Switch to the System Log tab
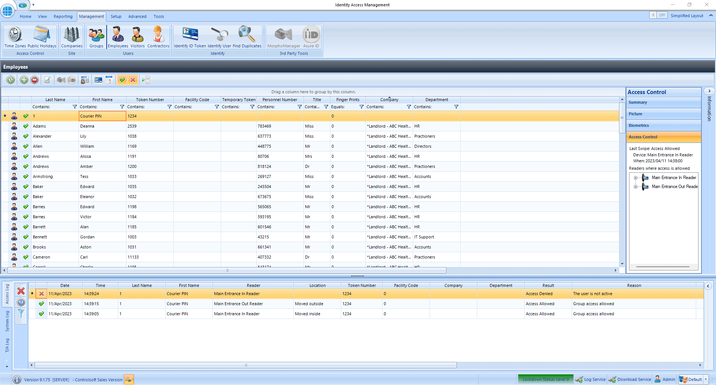The width and height of the screenshot is (716, 385). click(x=7, y=321)
